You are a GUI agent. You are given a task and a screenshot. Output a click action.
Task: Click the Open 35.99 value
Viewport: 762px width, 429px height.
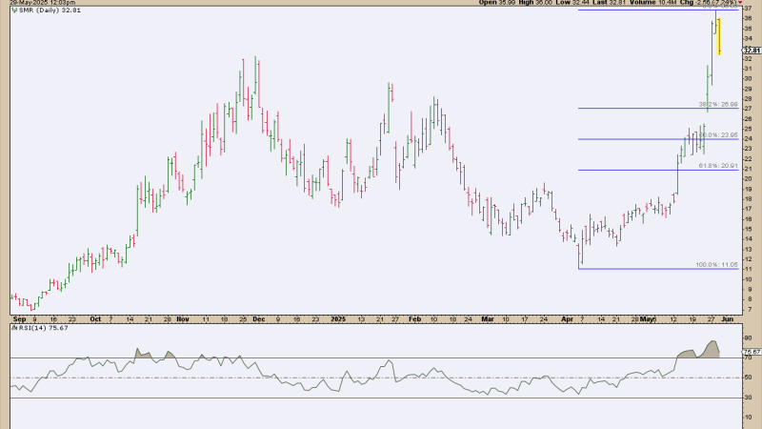pos(496,3)
